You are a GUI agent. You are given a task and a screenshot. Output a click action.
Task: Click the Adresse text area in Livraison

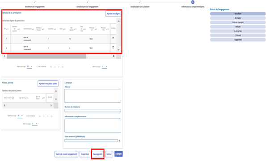[x=93, y=96]
